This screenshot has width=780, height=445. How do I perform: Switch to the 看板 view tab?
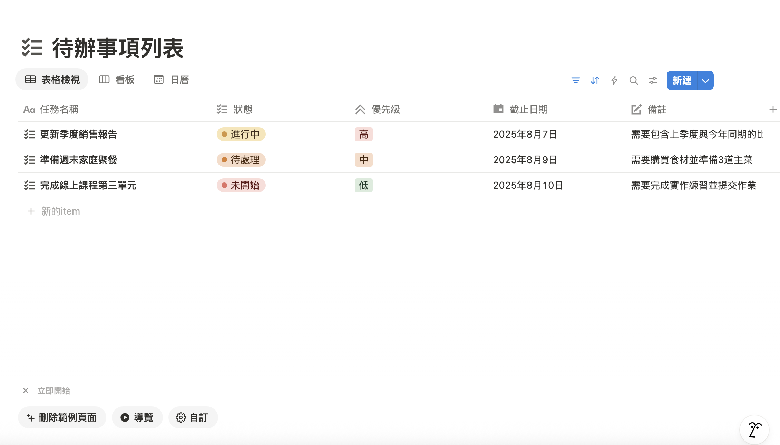click(x=117, y=80)
